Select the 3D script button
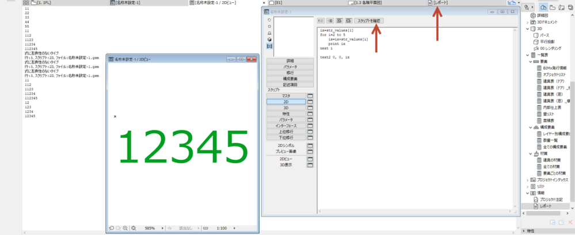 point(286,108)
